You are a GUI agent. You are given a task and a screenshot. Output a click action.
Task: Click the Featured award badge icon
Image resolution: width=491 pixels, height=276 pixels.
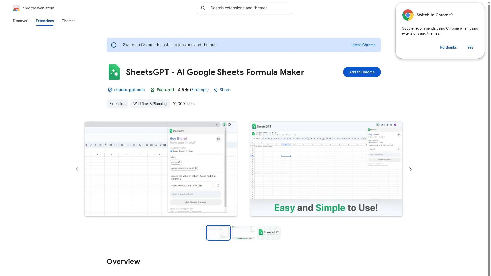[x=152, y=90]
